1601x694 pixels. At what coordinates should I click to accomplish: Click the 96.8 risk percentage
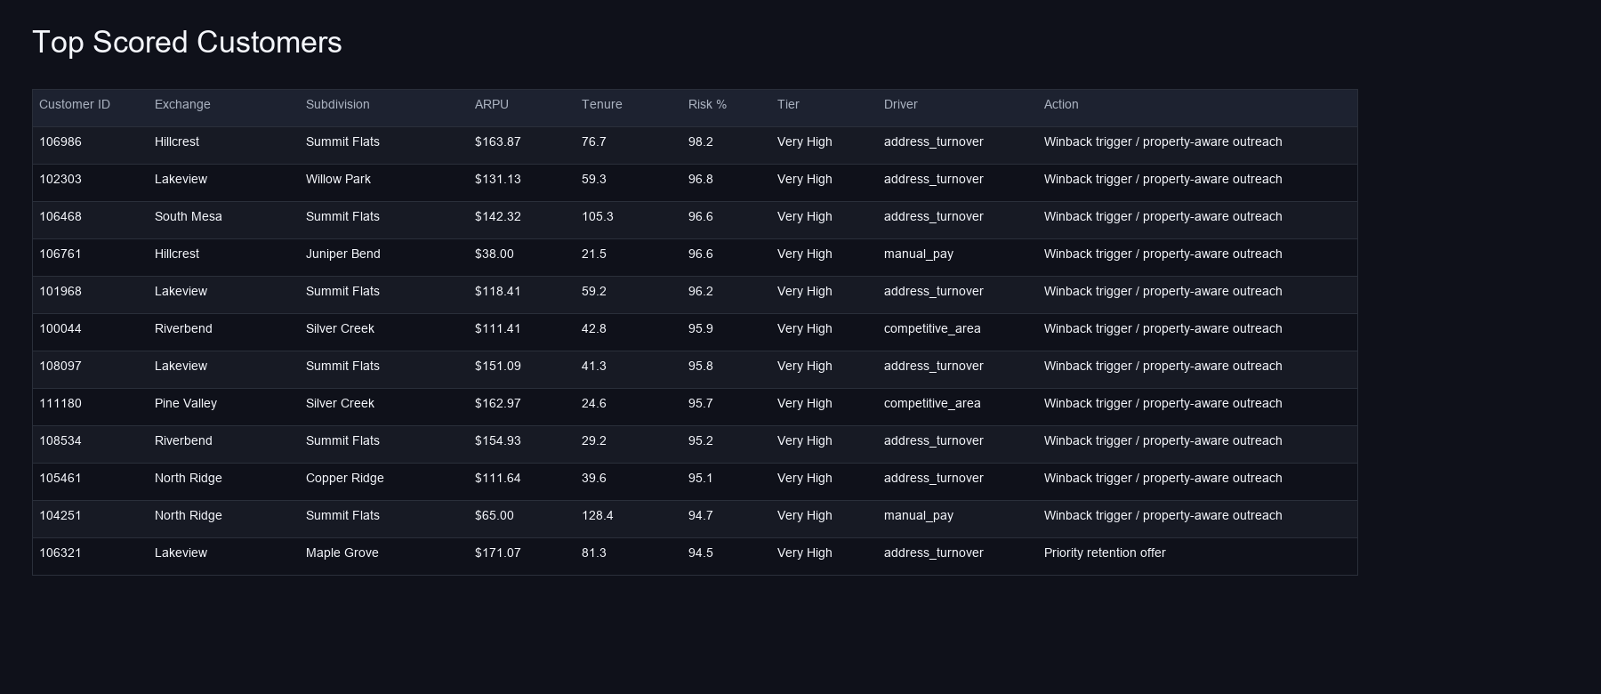(x=701, y=179)
